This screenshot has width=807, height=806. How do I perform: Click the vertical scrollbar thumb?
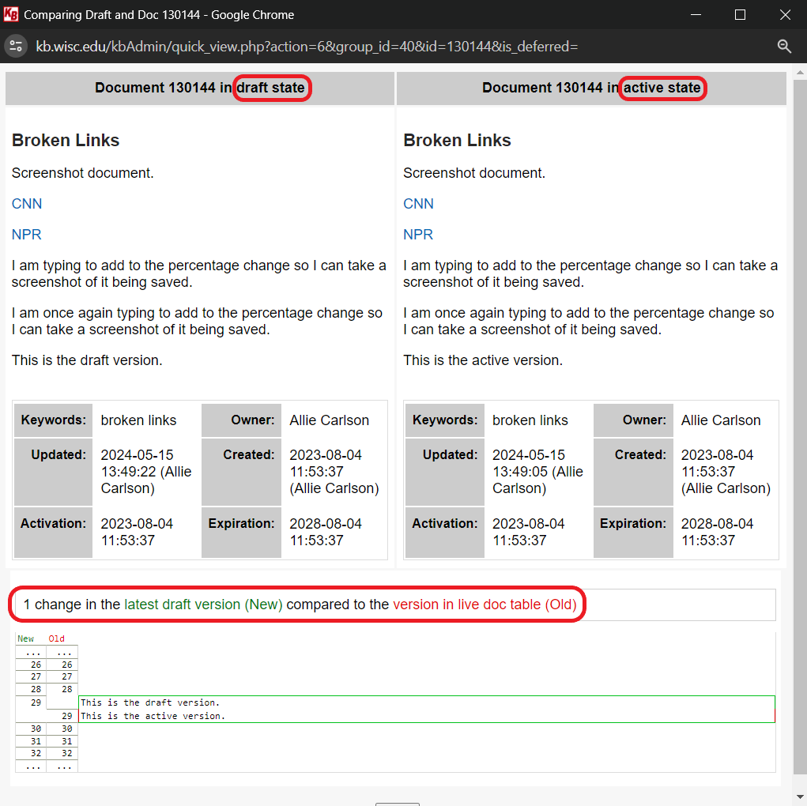coord(800,427)
